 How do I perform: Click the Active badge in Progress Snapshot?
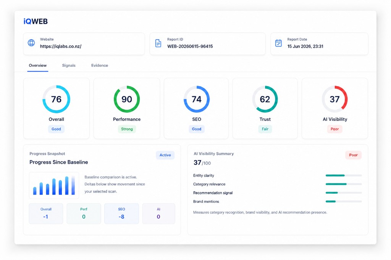click(x=165, y=155)
